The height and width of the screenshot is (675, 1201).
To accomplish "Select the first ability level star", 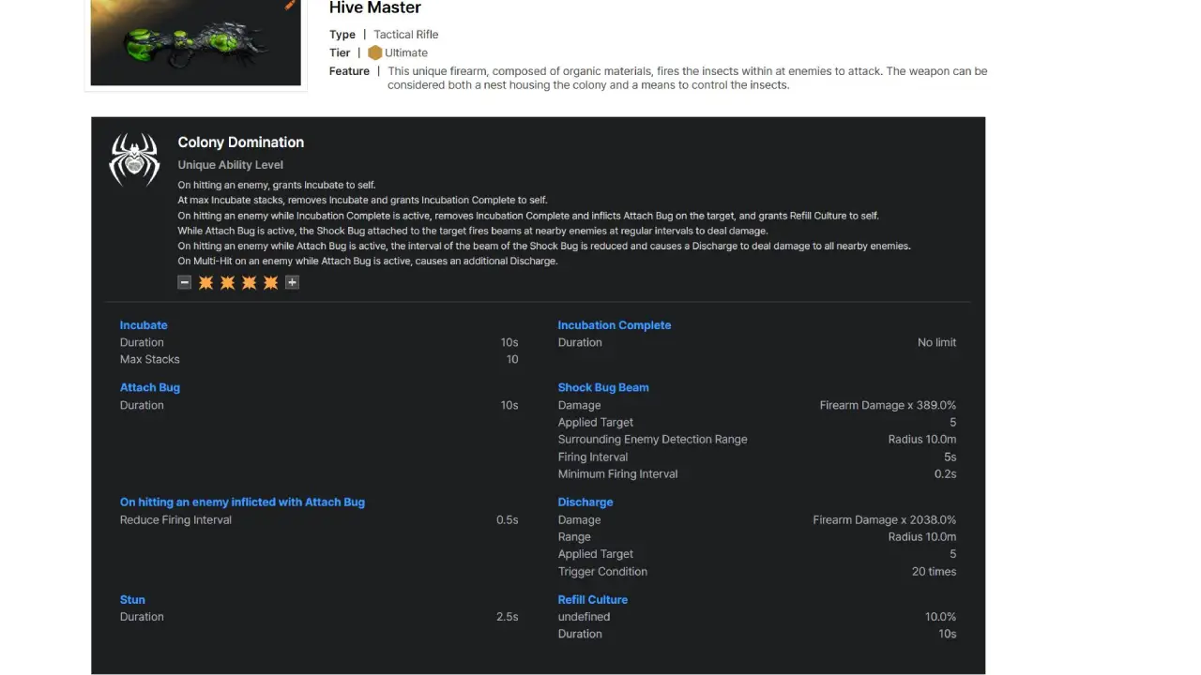I will coord(205,282).
